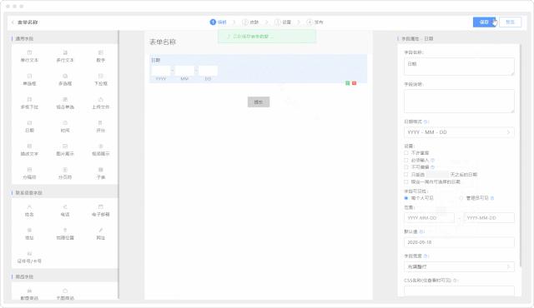Add a 多行文本 multi-line text field
Screen dimensions: 534x308
point(65,57)
